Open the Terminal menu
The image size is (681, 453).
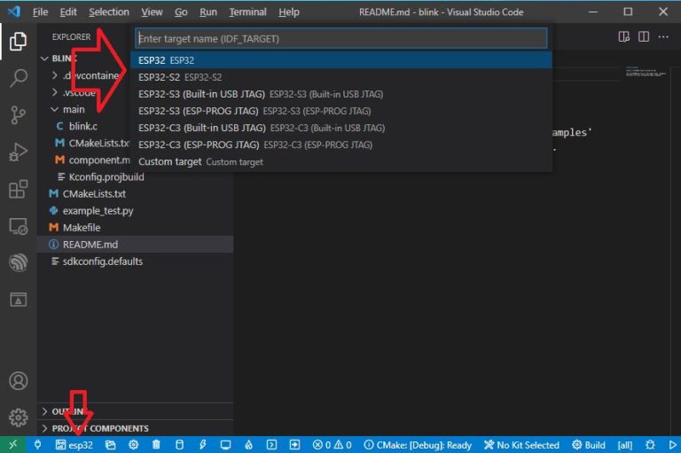[x=247, y=12]
